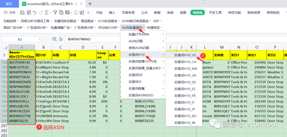The height and width of the screenshot is (137, 287).
Task: Expand the 快捷按钮 dropdown
Action: pyautogui.click(x=154, y=28)
